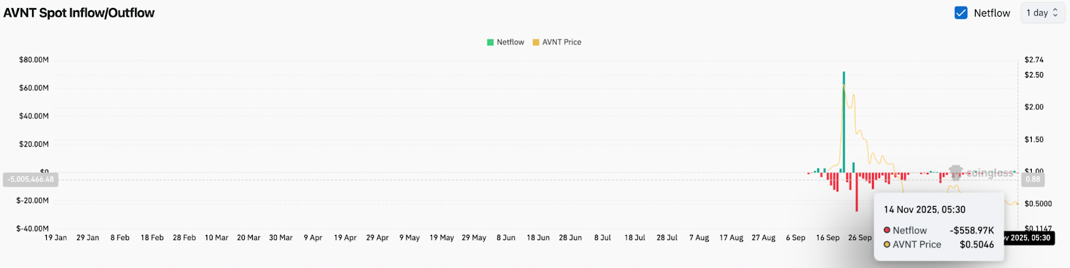1070x268 pixels.
Task: Click the red Netflow dot in tooltip
Action: pyautogui.click(x=887, y=230)
